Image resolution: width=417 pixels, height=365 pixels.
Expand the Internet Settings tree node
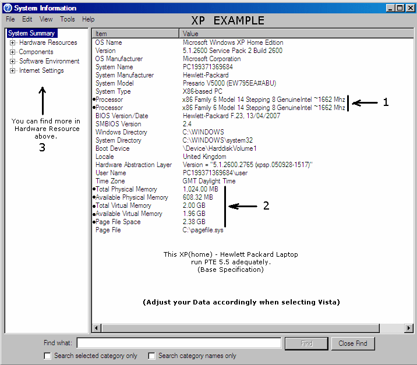[13, 71]
